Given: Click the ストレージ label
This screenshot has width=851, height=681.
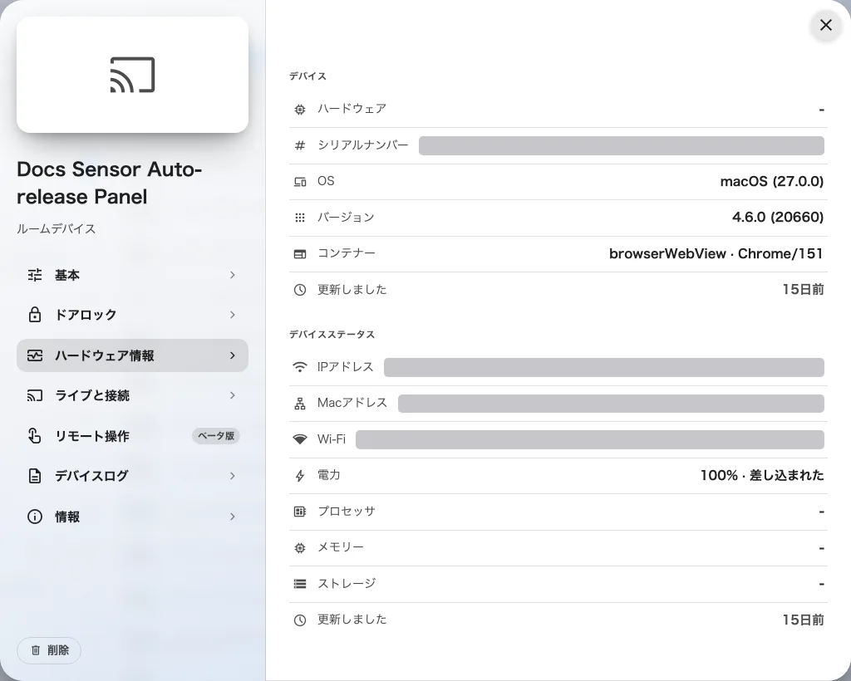Looking at the screenshot, I should point(347,583).
